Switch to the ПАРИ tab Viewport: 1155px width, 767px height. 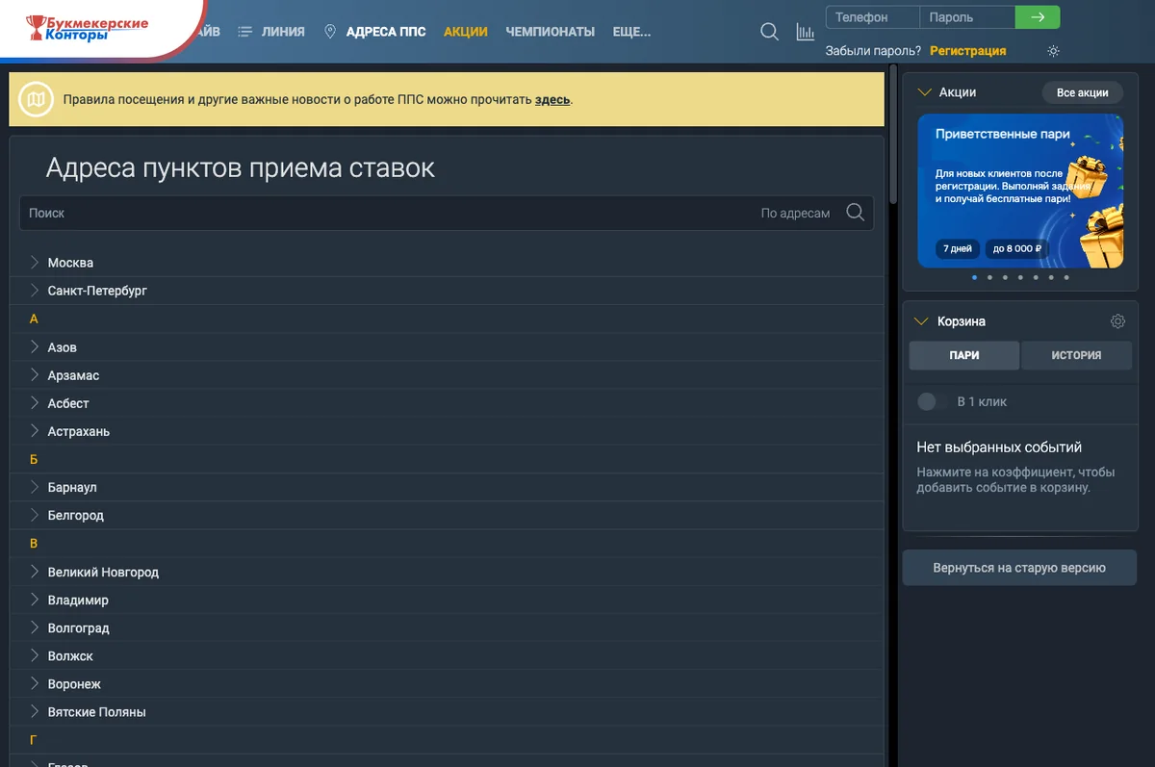click(964, 355)
